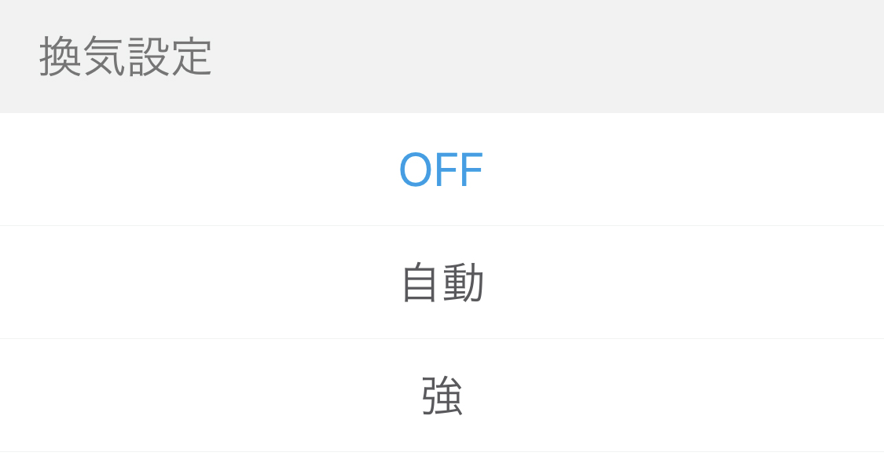
Task: Pick 自動 from the ventilation list
Action: [x=441, y=283]
